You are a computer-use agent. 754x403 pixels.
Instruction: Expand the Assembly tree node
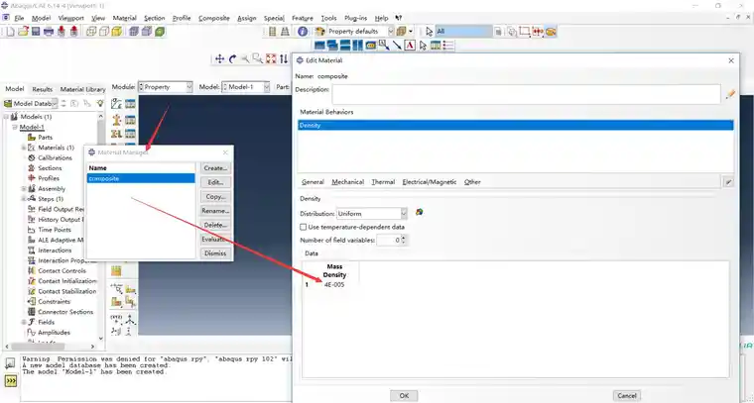click(x=24, y=188)
